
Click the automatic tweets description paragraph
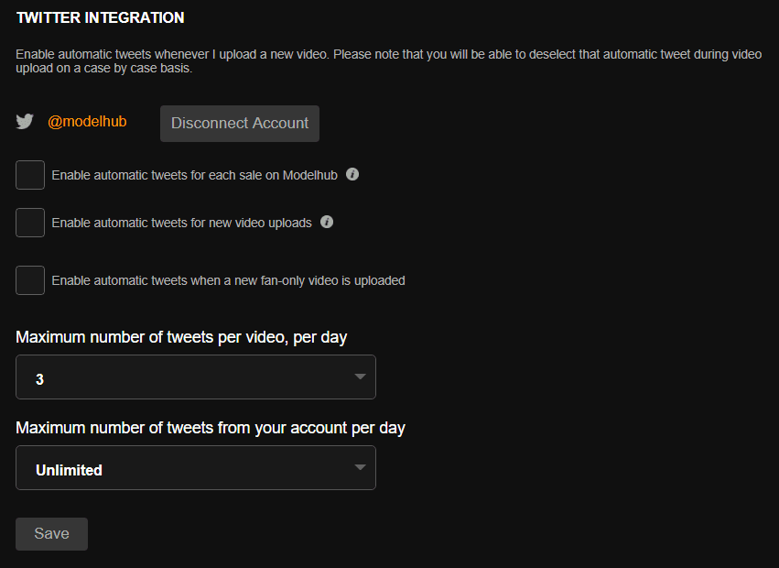[x=388, y=61]
